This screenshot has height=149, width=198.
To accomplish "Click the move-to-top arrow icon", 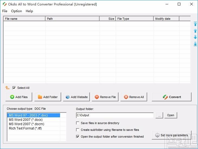I will click(x=195, y=24).
